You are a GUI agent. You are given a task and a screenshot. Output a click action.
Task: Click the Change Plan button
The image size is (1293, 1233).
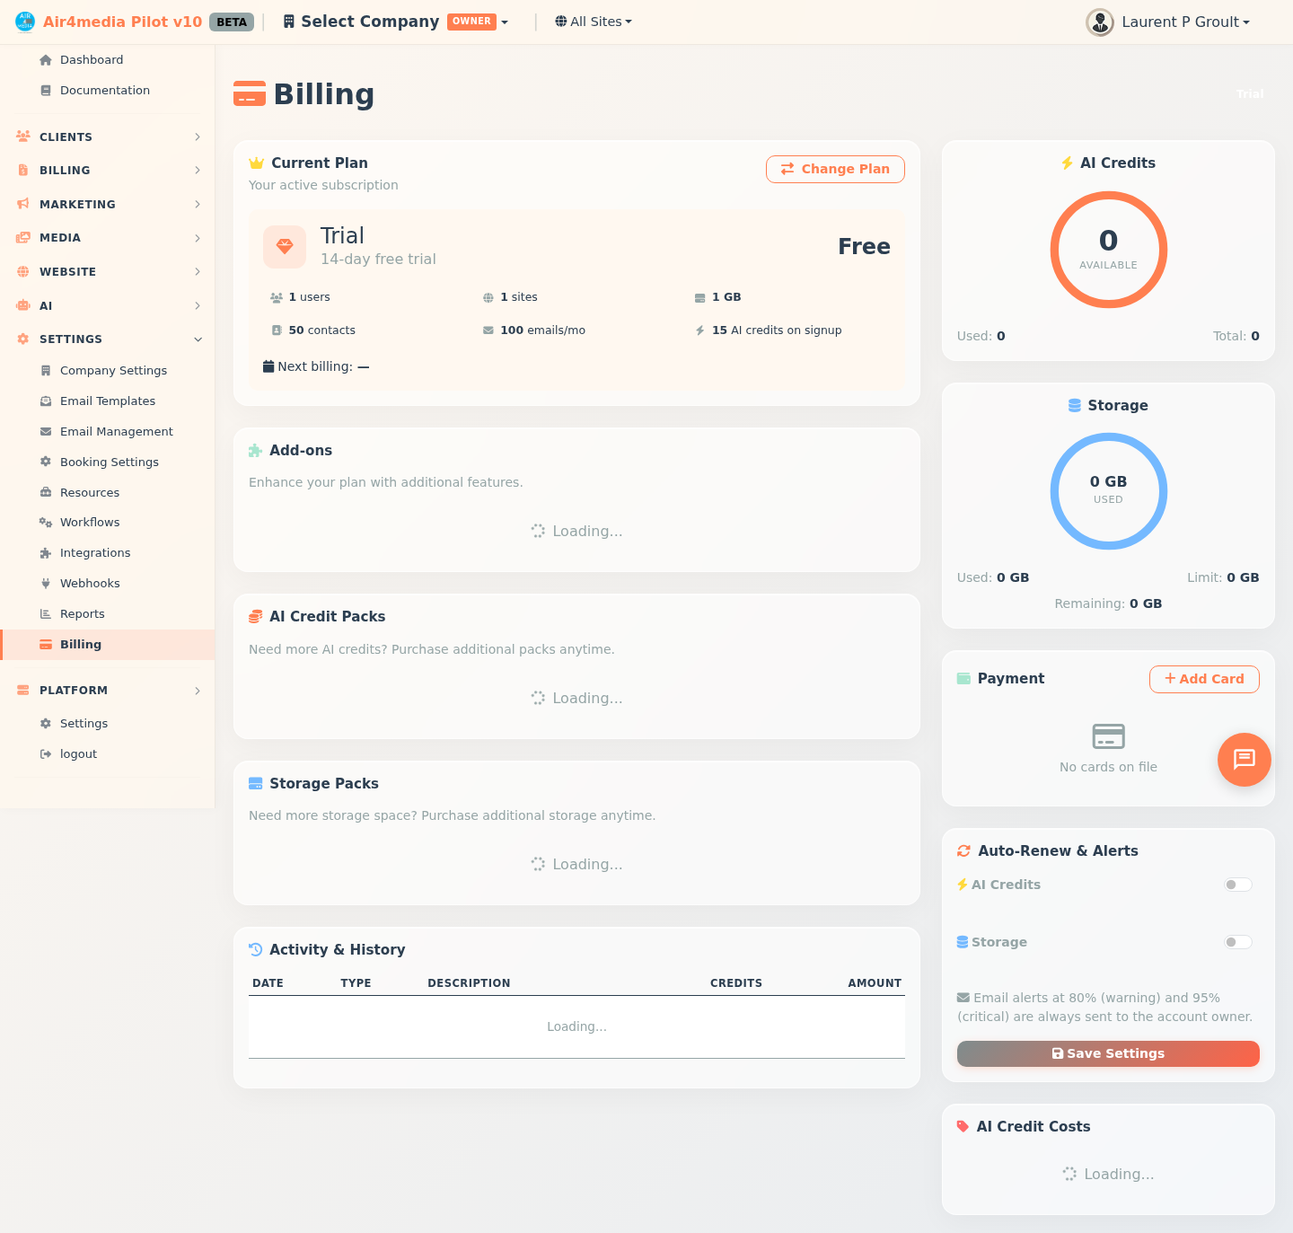[835, 169]
